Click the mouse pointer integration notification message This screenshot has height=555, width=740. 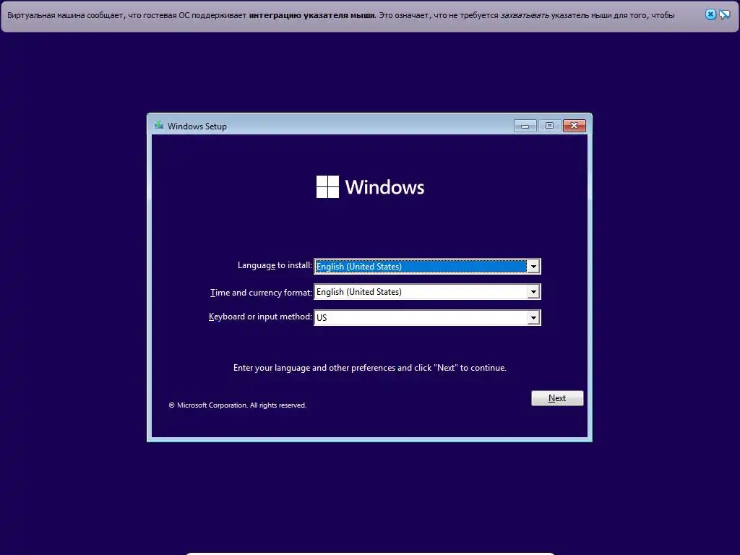click(341, 15)
